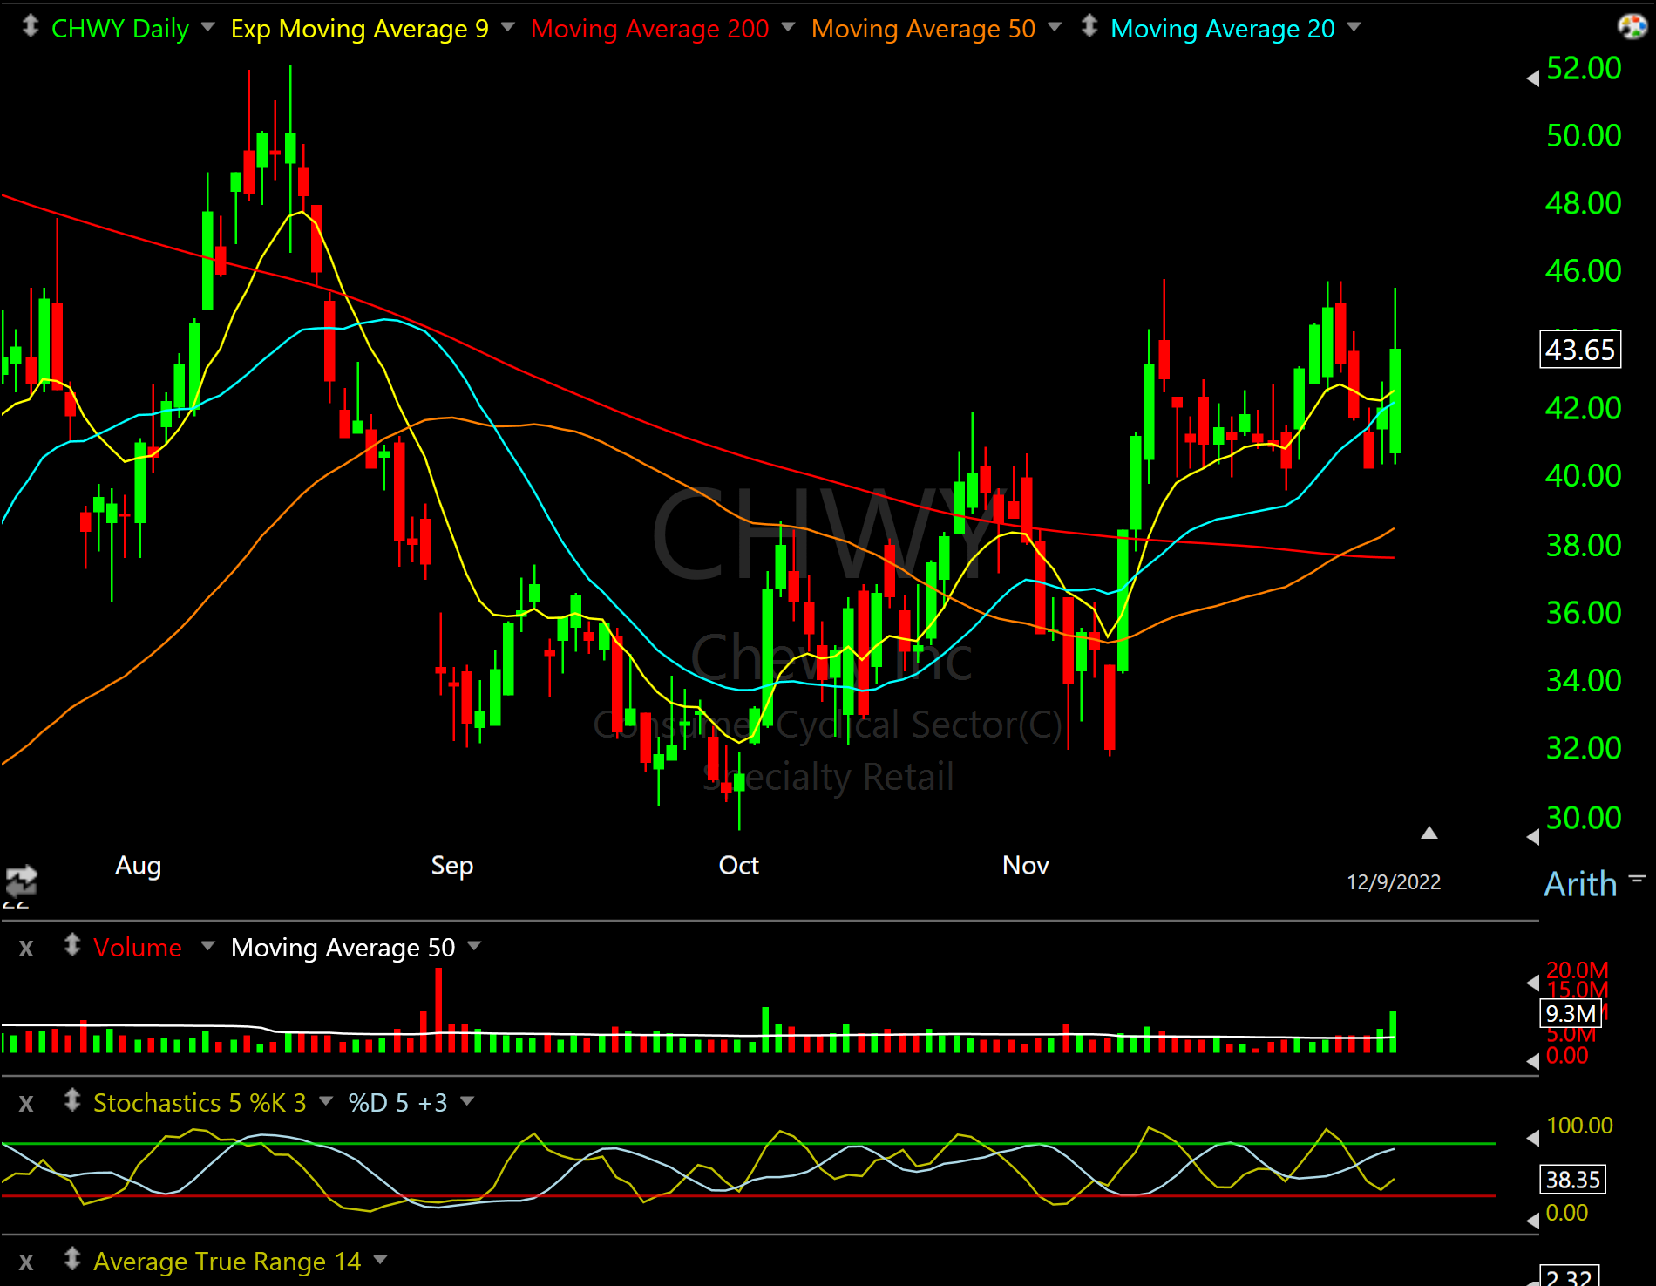Viewport: 1656px width, 1286px height.
Task: Click the current price box 43.65
Action: tap(1580, 350)
